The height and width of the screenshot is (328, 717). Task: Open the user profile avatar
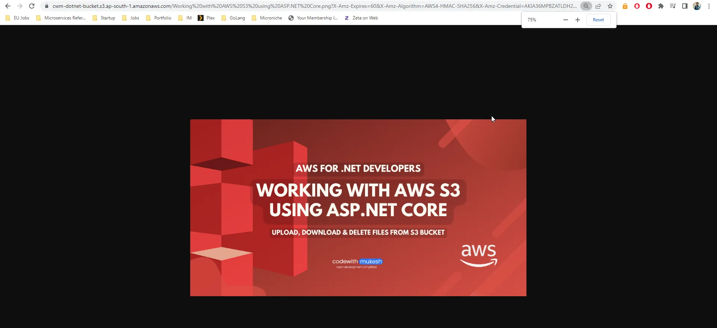coord(697,6)
